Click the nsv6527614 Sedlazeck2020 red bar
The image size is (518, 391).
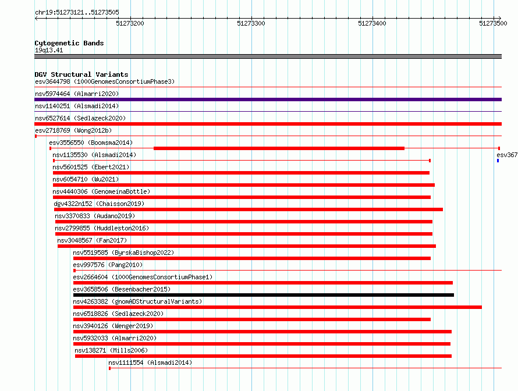click(268, 124)
